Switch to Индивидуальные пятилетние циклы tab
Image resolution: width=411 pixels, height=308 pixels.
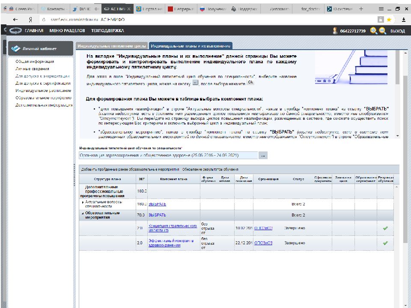(x=112, y=46)
